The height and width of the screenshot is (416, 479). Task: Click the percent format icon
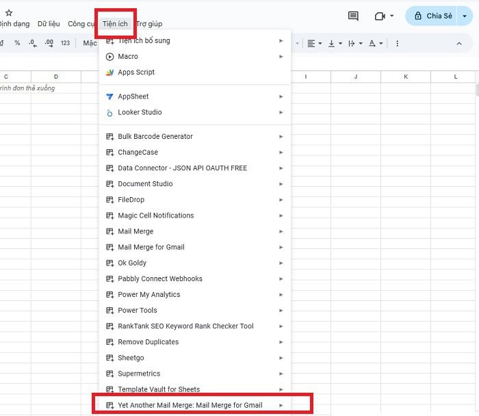pyautogui.click(x=17, y=43)
